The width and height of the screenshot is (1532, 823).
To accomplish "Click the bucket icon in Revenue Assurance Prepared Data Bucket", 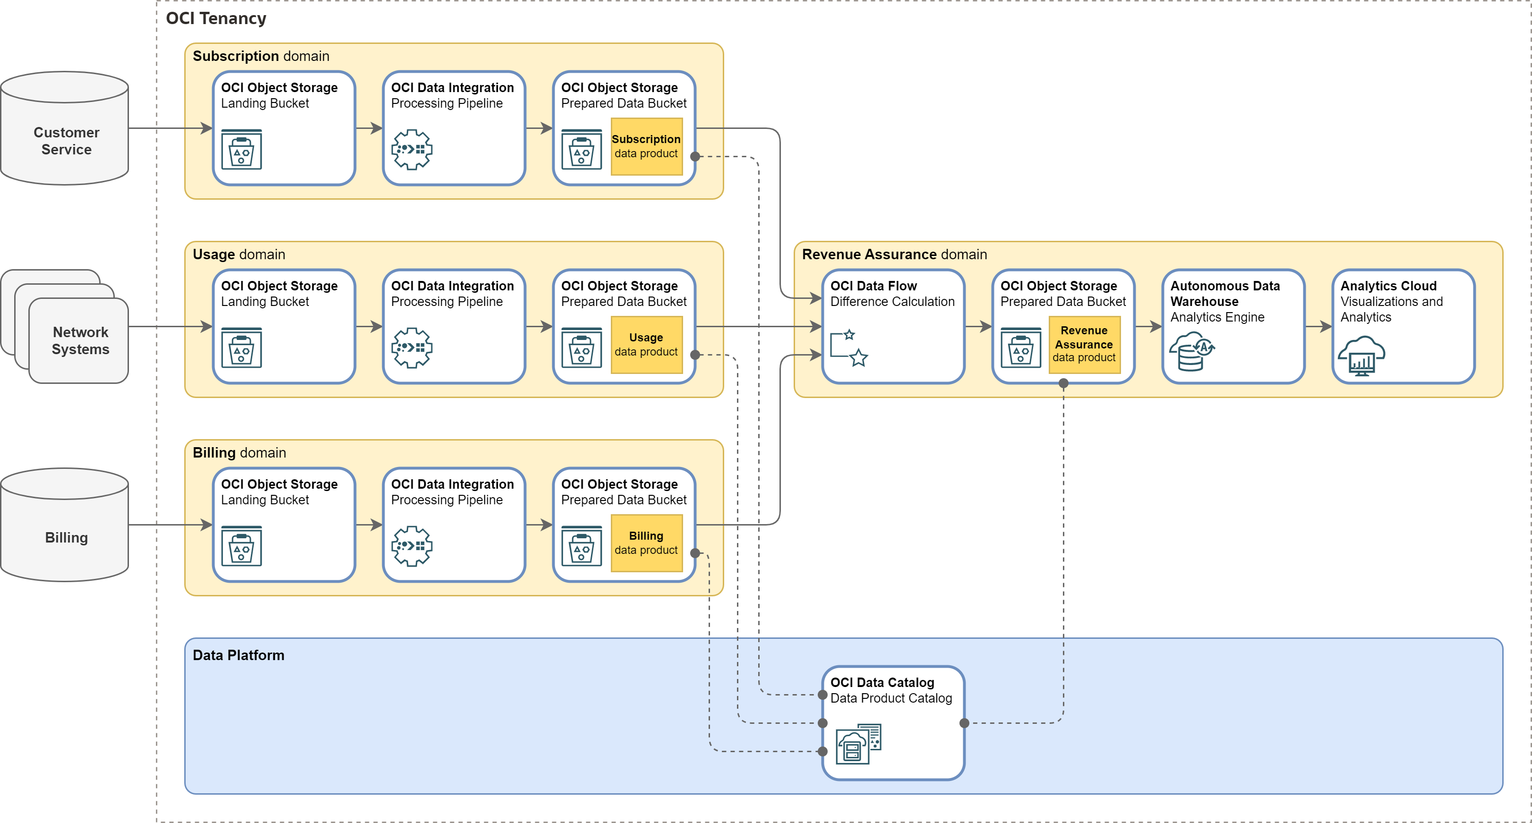I will (x=1020, y=348).
